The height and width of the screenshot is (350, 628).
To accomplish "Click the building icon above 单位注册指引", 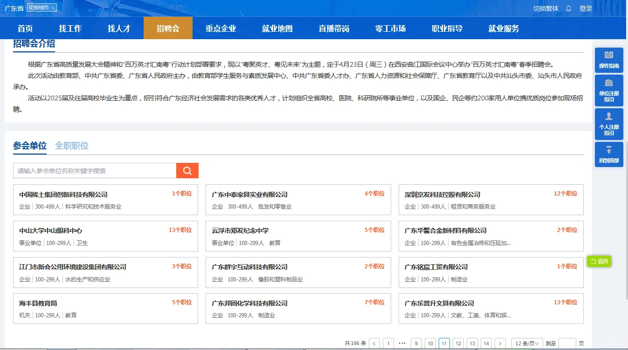I will point(609,84).
